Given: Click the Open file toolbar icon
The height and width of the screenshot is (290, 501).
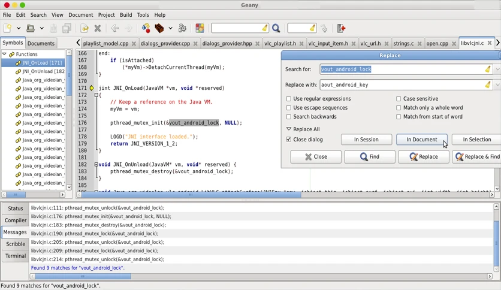Looking at the screenshot, I should (31, 28).
